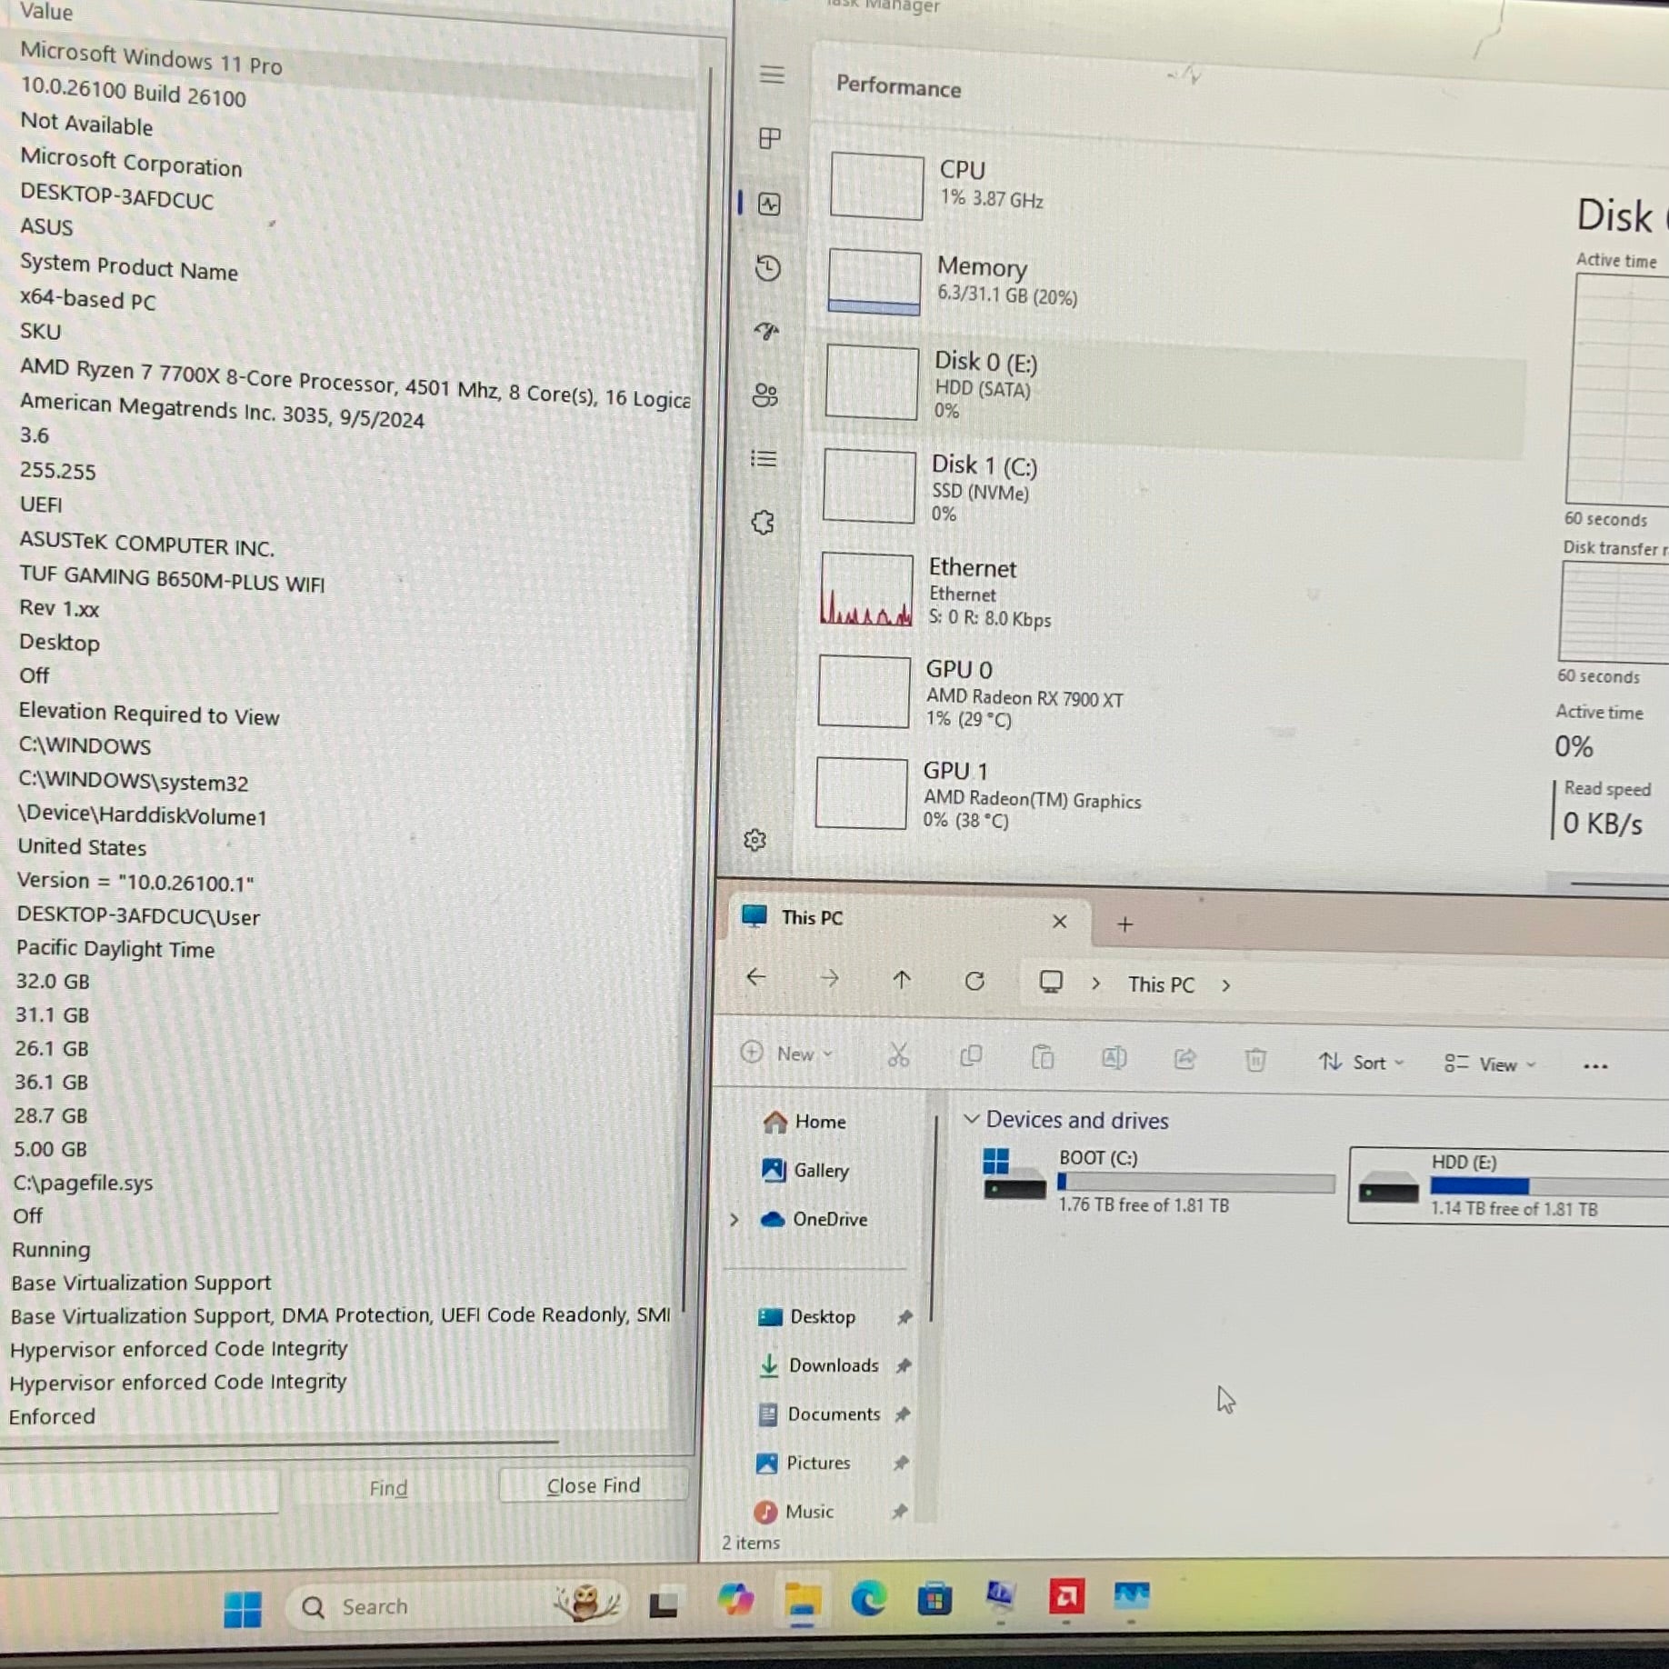Open pinned Music folder
The width and height of the screenshot is (1669, 1669).
(x=793, y=1511)
